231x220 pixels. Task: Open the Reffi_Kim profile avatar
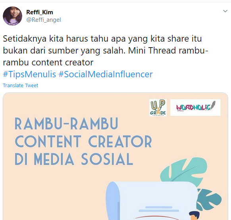click(13, 16)
